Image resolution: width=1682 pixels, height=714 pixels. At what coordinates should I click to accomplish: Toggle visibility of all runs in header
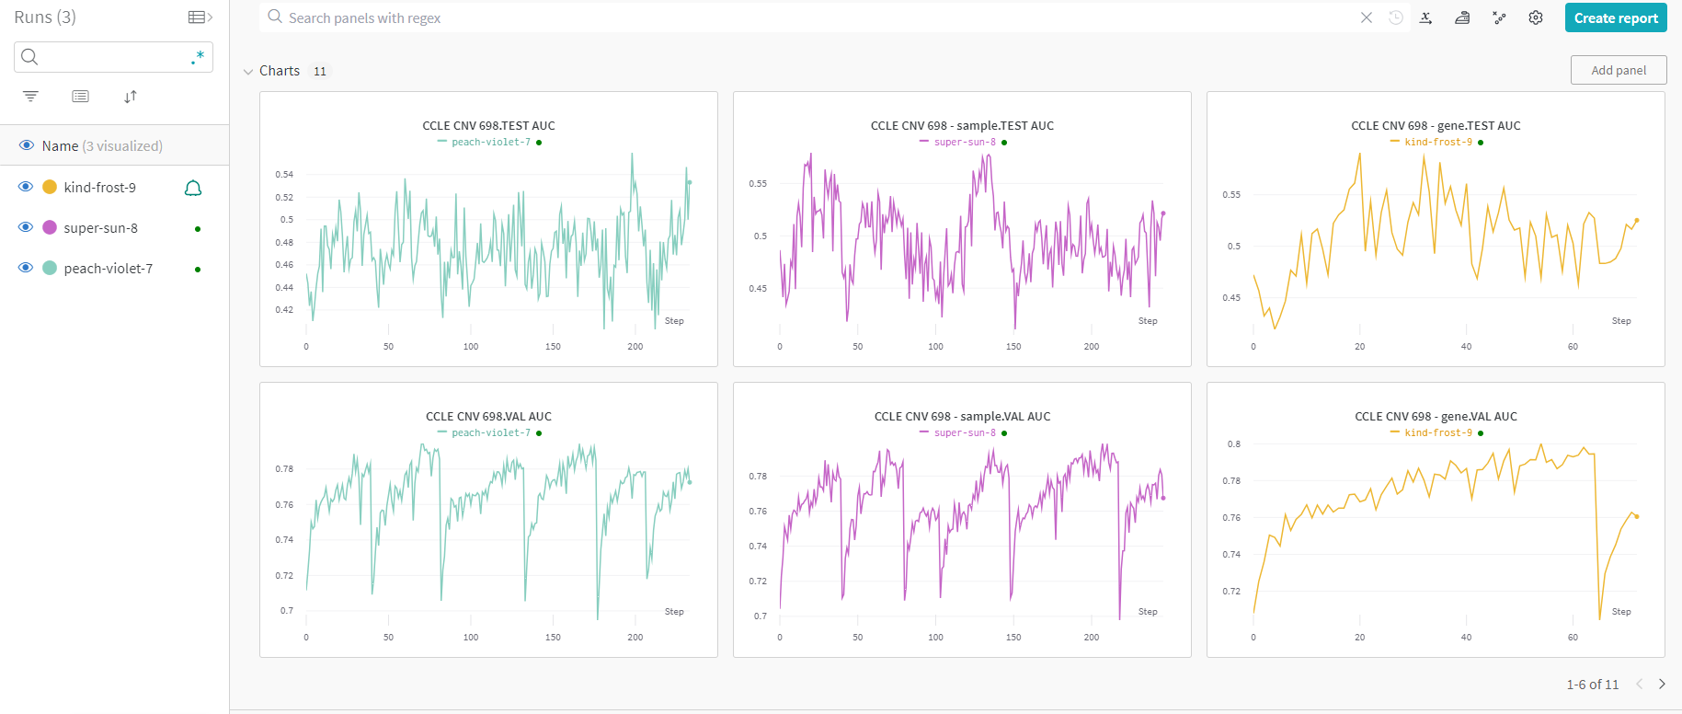[x=27, y=145]
